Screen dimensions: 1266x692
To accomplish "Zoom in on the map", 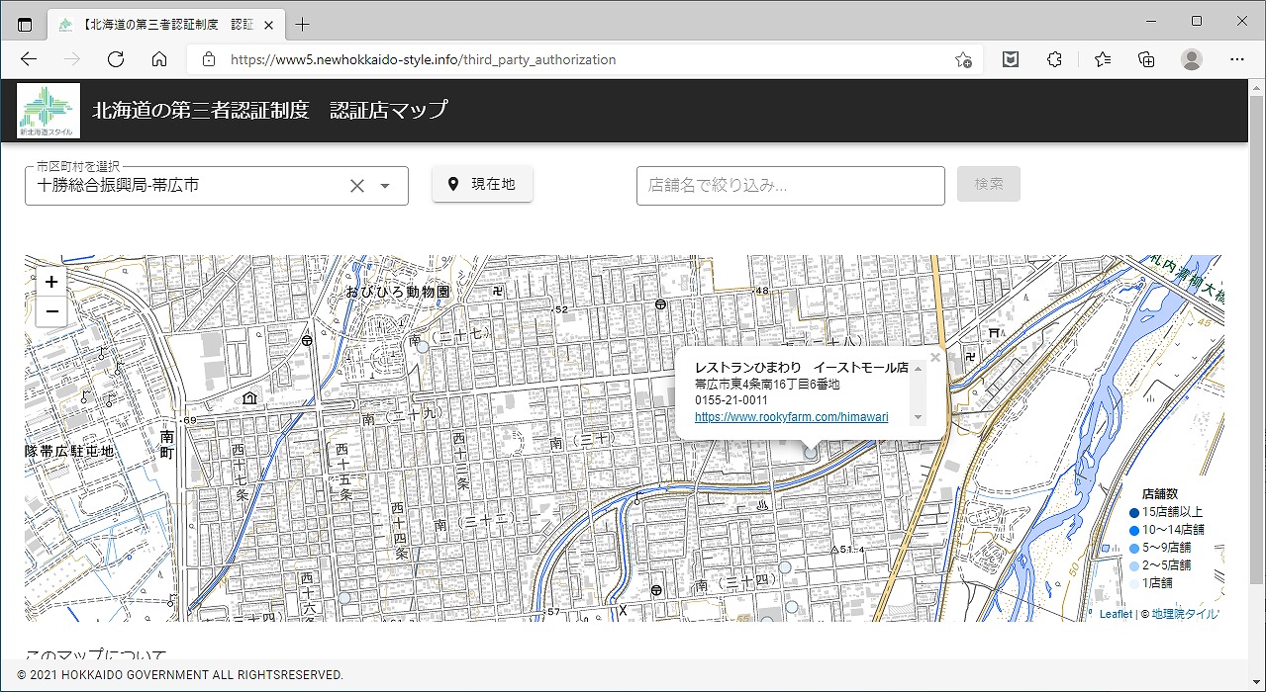I will [x=51, y=282].
